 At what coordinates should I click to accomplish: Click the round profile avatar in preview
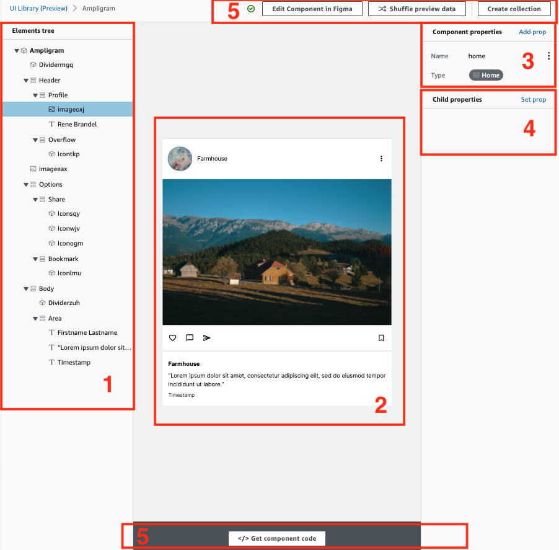pos(180,159)
